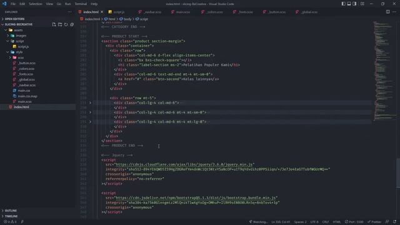Split the editor to the right
Image resolution: width=400 pixels, height=225 pixels.
point(387,12)
